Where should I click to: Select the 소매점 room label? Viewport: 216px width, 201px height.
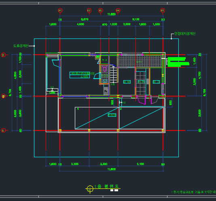84,77
